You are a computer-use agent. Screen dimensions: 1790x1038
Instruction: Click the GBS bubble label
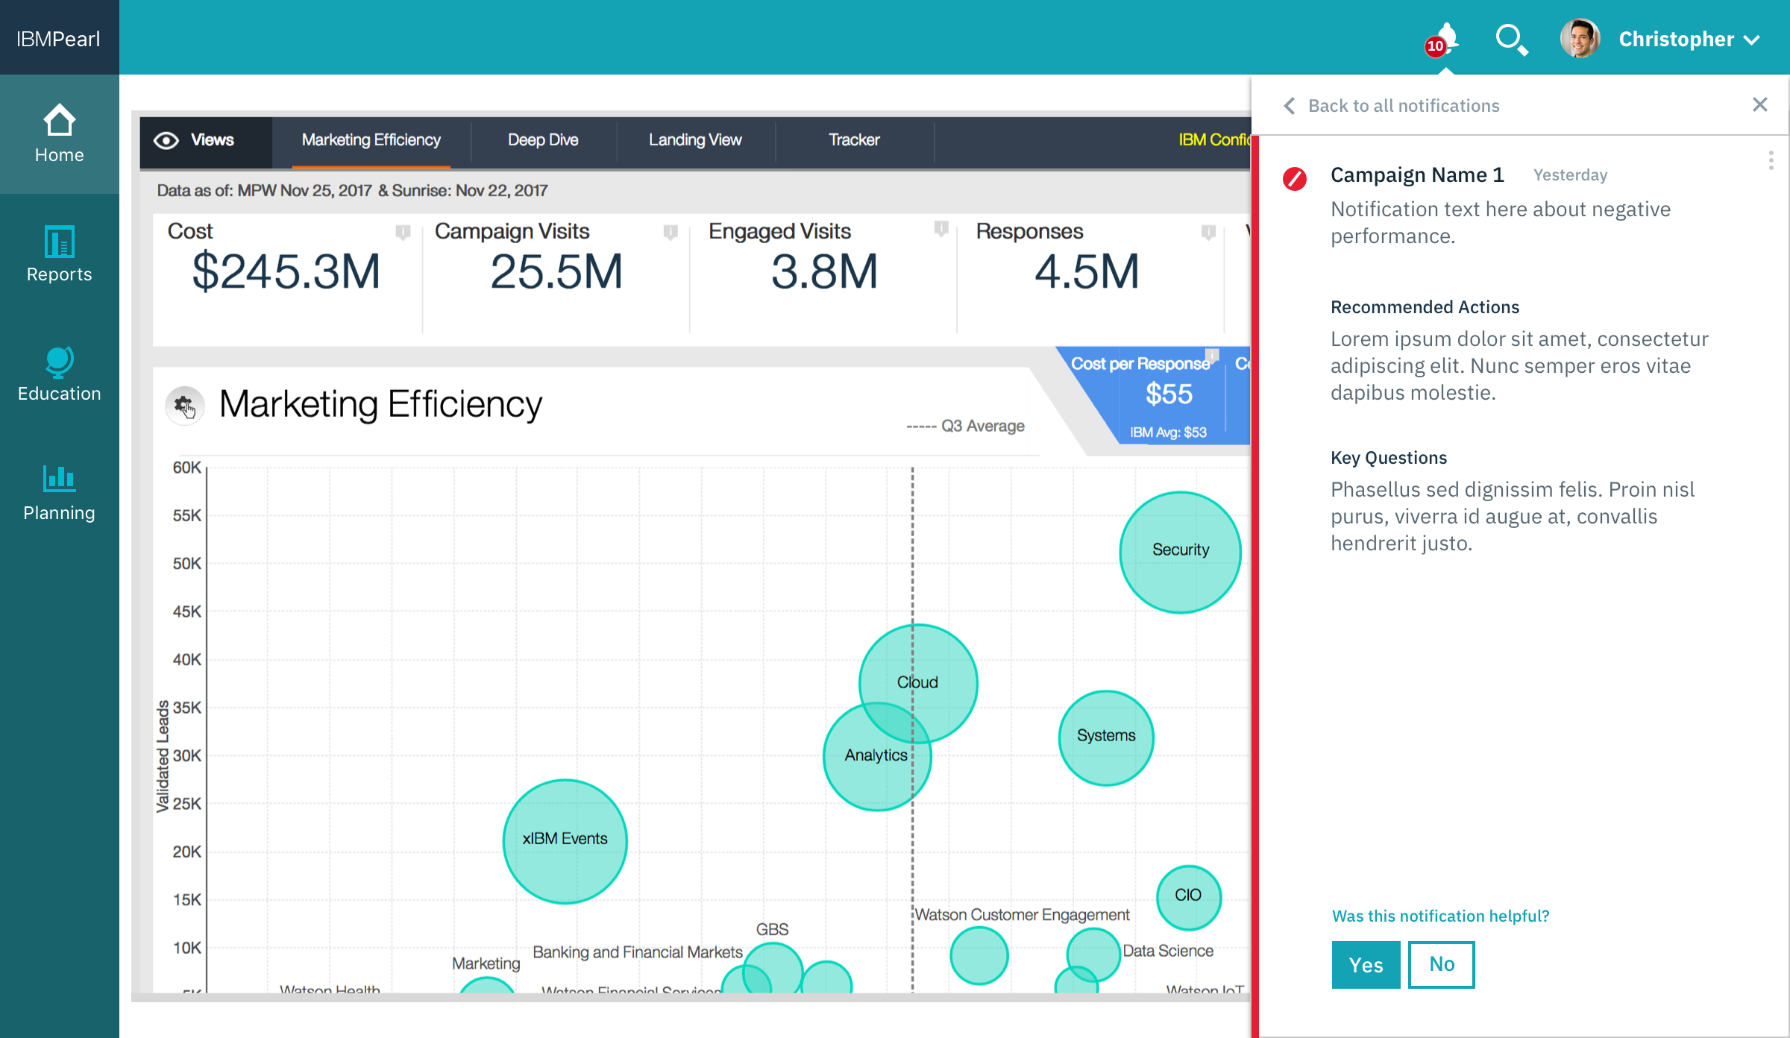coord(772,930)
